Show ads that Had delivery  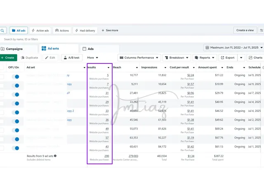tap(85, 30)
